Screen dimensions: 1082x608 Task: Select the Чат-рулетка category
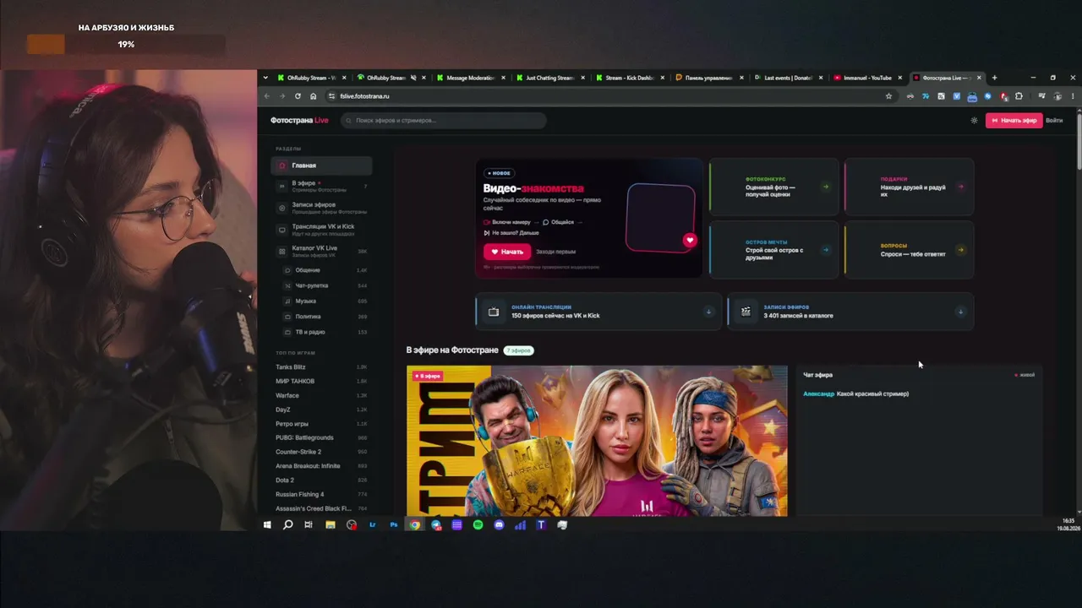coord(325,285)
